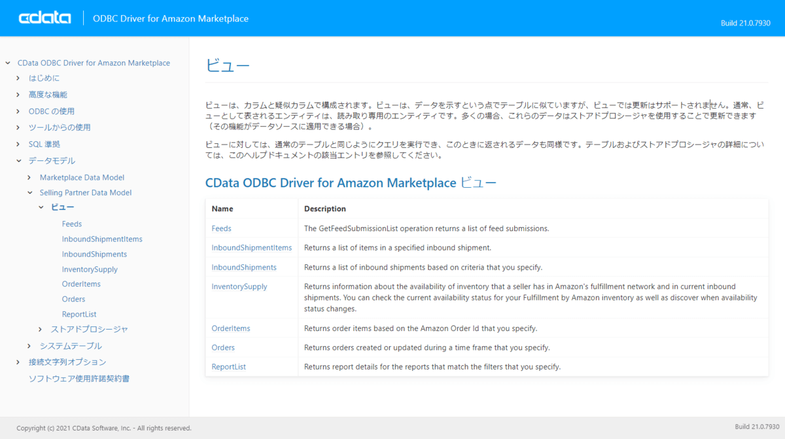This screenshot has height=439, width=785.
Task: Open ReportList in the sidebar tree
Action: pyautogui.click(x=79, y=315)
